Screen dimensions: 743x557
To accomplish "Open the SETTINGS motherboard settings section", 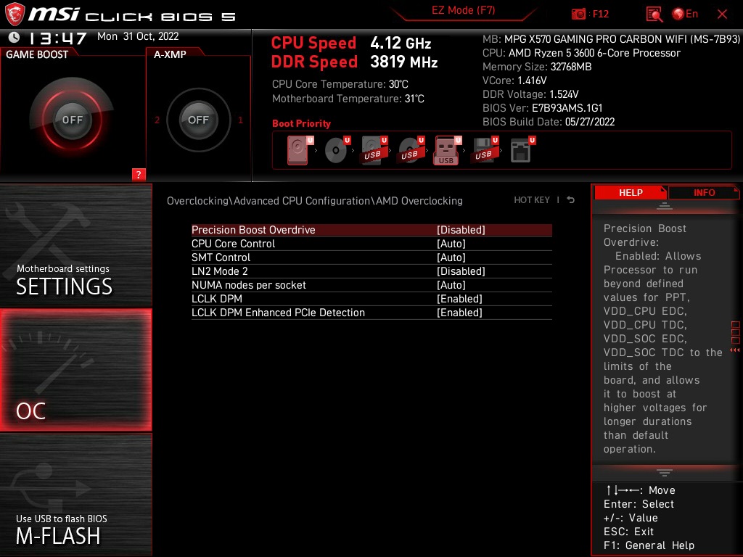I will pos(75,245).
